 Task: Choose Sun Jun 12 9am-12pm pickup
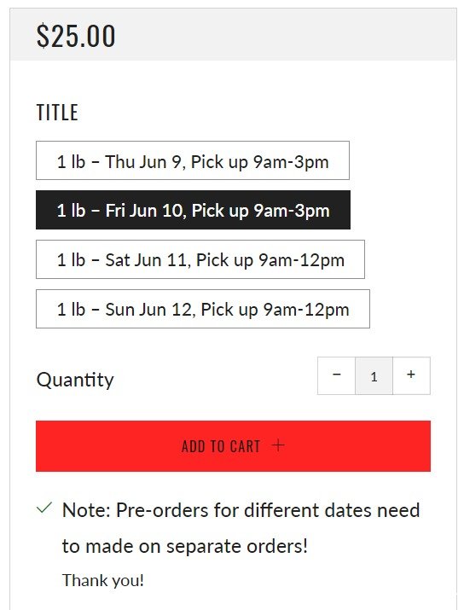pos(203,309)
